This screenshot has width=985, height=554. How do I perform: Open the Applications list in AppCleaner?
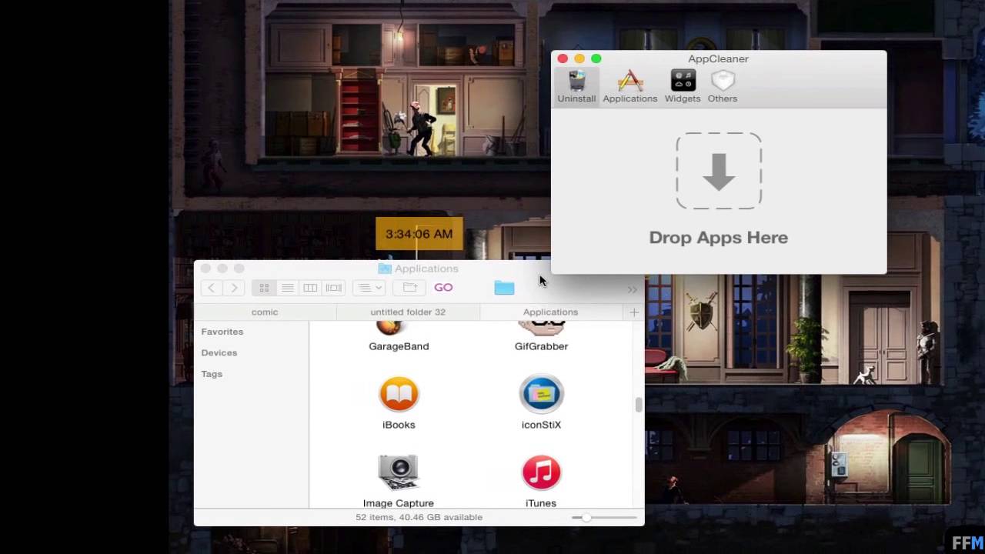tap(629, 85)
